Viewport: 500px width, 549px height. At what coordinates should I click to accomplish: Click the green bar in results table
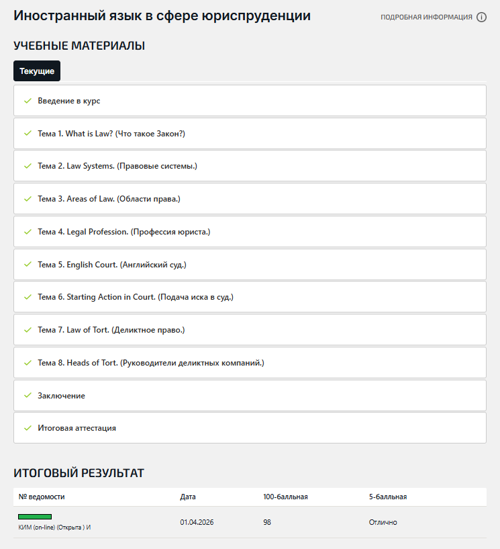[x=35, y=517]
